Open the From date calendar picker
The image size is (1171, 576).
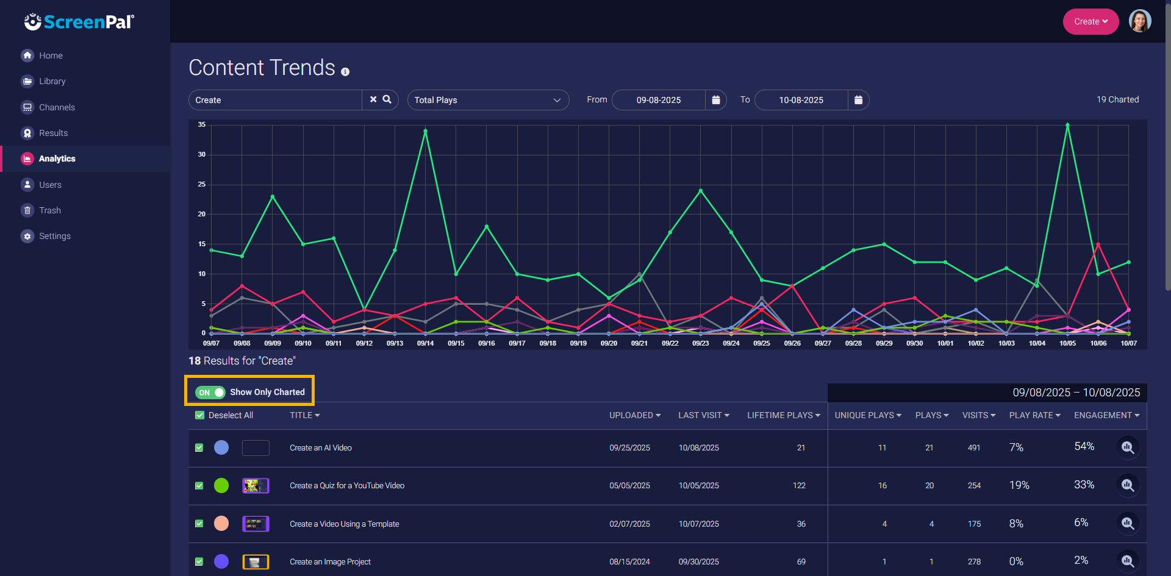pyautogui.click(x=715, y=100)
